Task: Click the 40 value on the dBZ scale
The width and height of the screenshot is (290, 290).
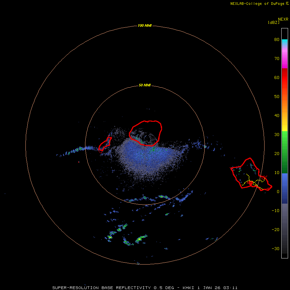Action: pyautogui.click(x=277, y=116)
